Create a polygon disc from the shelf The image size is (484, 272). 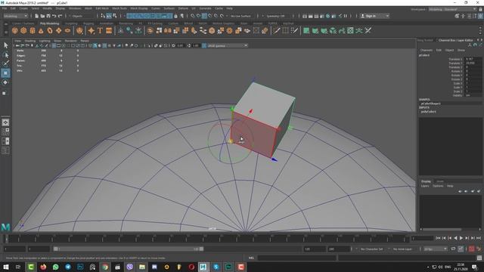[67, 30]
